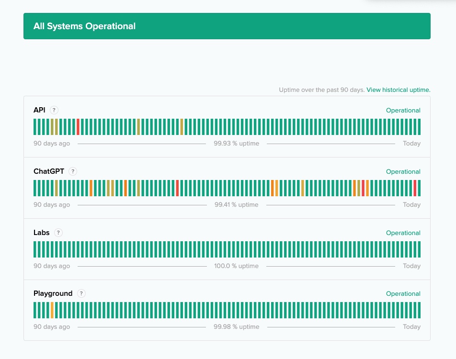Open the Labs help tooltip icon
This screenshot has width=456, height=359.
[58, 233]
